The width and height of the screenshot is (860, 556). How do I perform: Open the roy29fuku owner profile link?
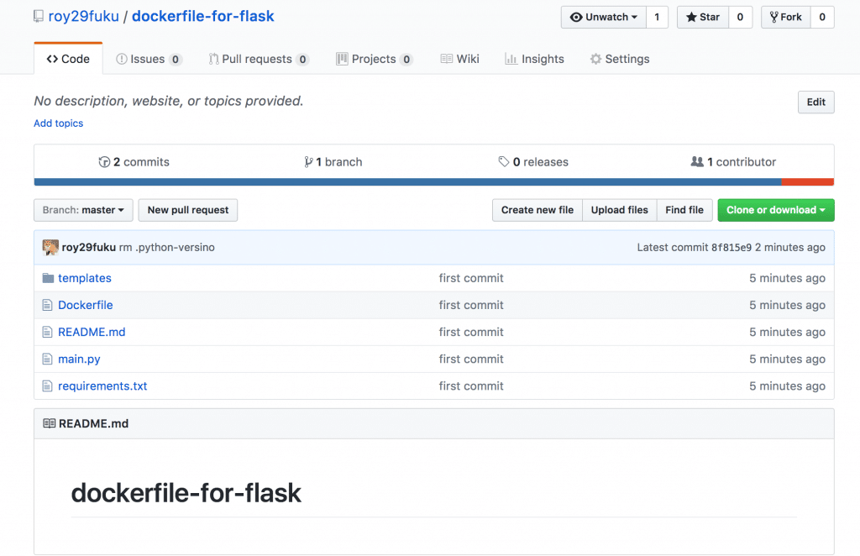coord(83,17)
